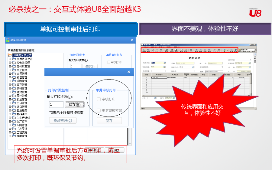
Task: Select 网上报销 in the directory tree
Action: click(x=22, y=70)
